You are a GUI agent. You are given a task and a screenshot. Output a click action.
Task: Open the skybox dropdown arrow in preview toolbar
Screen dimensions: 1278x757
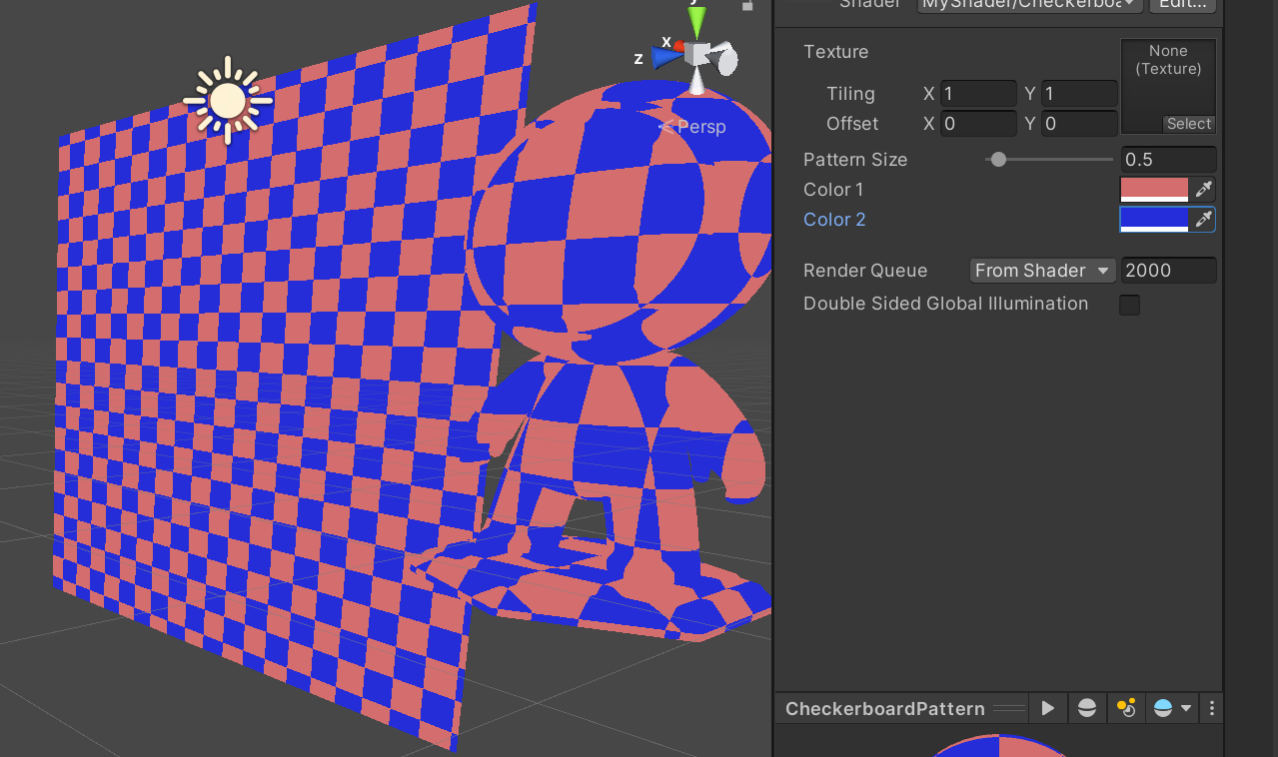(1185, 708)
